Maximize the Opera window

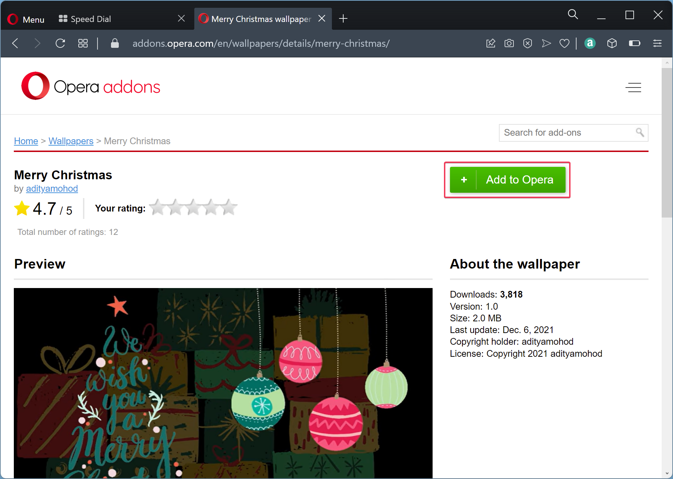coord(629,15)
